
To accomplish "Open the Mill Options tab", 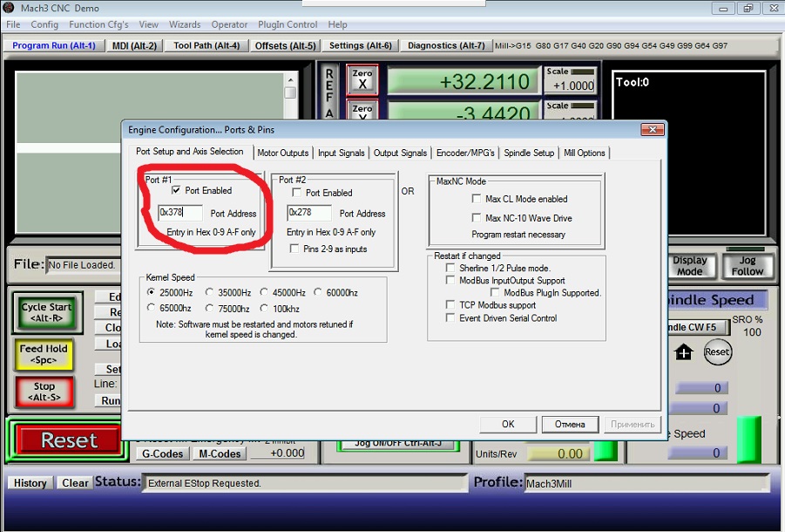I will (585, 153).
